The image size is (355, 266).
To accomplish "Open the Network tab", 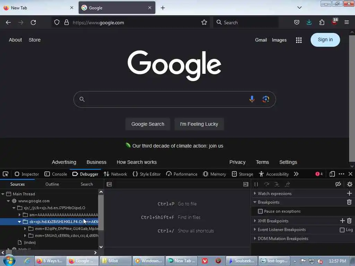I will pyautogui.click(x=115, y=174).
